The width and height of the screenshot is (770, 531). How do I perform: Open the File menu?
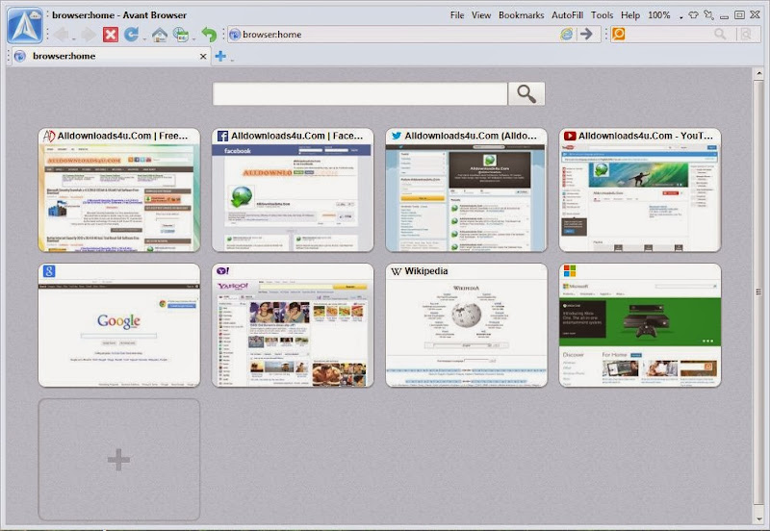click(x=456, y=15)
